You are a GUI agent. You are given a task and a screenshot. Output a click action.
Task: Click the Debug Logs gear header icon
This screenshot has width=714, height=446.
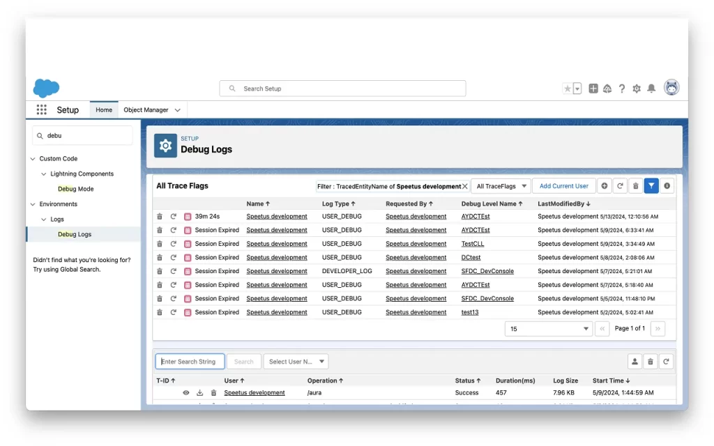pos(165,146)
